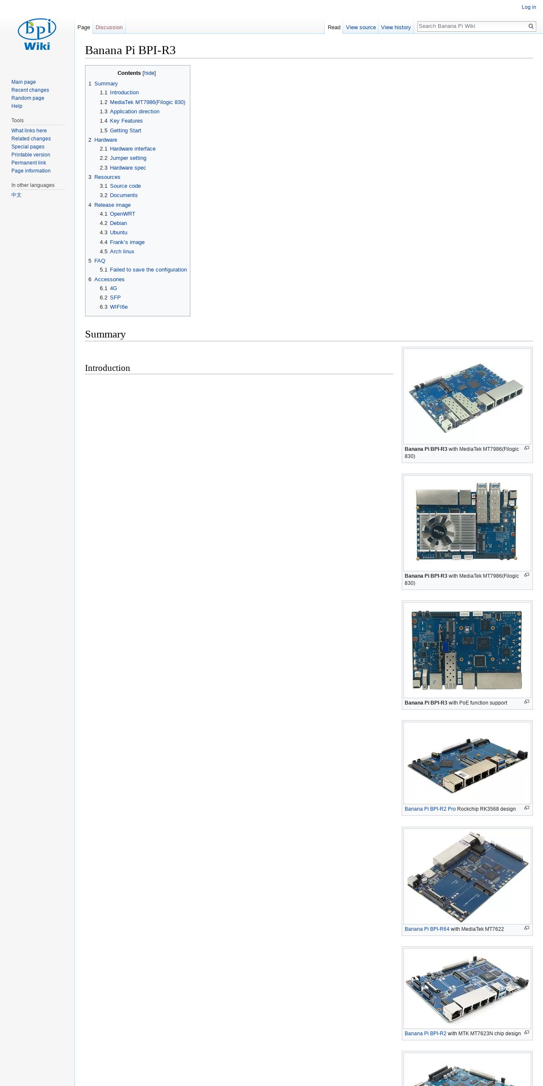Screen dimensions: 543x1086
Task: Open Page information
Action: pyautogui.click(x=31, y=171)
